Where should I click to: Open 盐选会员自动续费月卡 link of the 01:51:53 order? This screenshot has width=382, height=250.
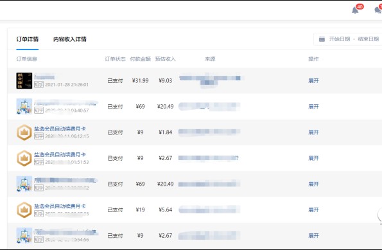pyautogui.click(x=60, y=154)
